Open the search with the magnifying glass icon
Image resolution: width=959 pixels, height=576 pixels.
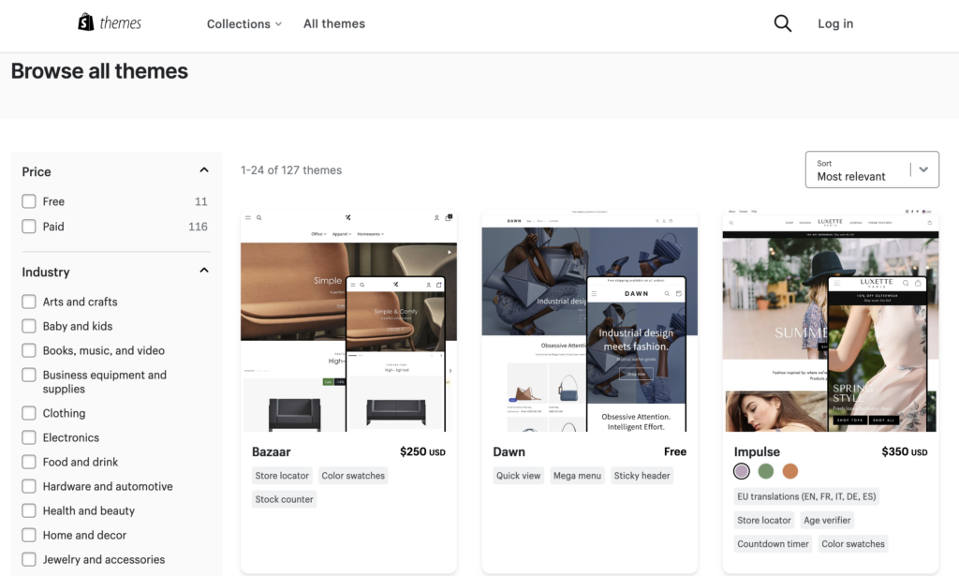point(783,23)
